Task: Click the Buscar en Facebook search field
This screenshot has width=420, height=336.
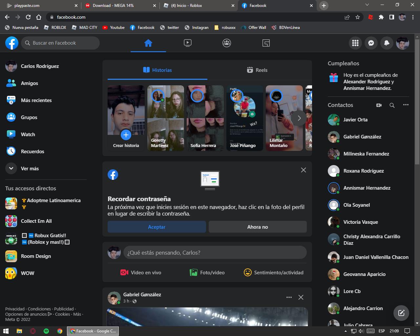Action: pyautogui.click(x=61, y=43)
